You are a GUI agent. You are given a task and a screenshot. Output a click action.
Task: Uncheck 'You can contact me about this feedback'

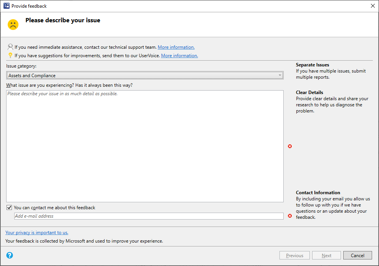pos(9,207)
